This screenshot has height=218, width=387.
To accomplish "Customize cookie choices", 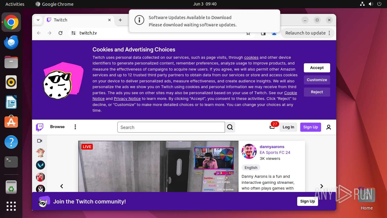I will pos(317,80).
